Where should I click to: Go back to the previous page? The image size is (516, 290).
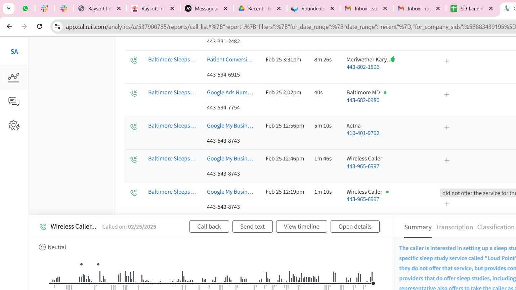pos(9,26)
